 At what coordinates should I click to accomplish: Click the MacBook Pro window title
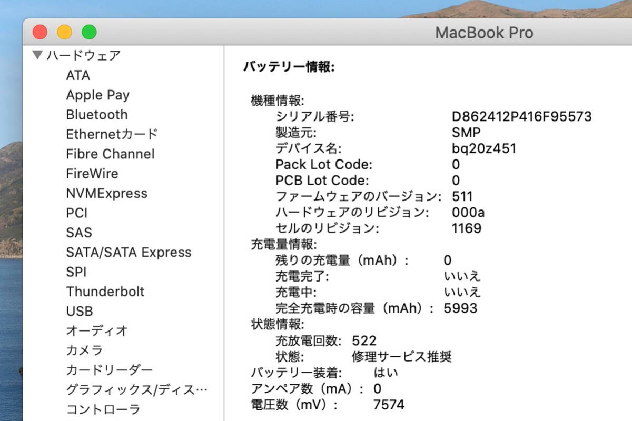tap(484, 33)
